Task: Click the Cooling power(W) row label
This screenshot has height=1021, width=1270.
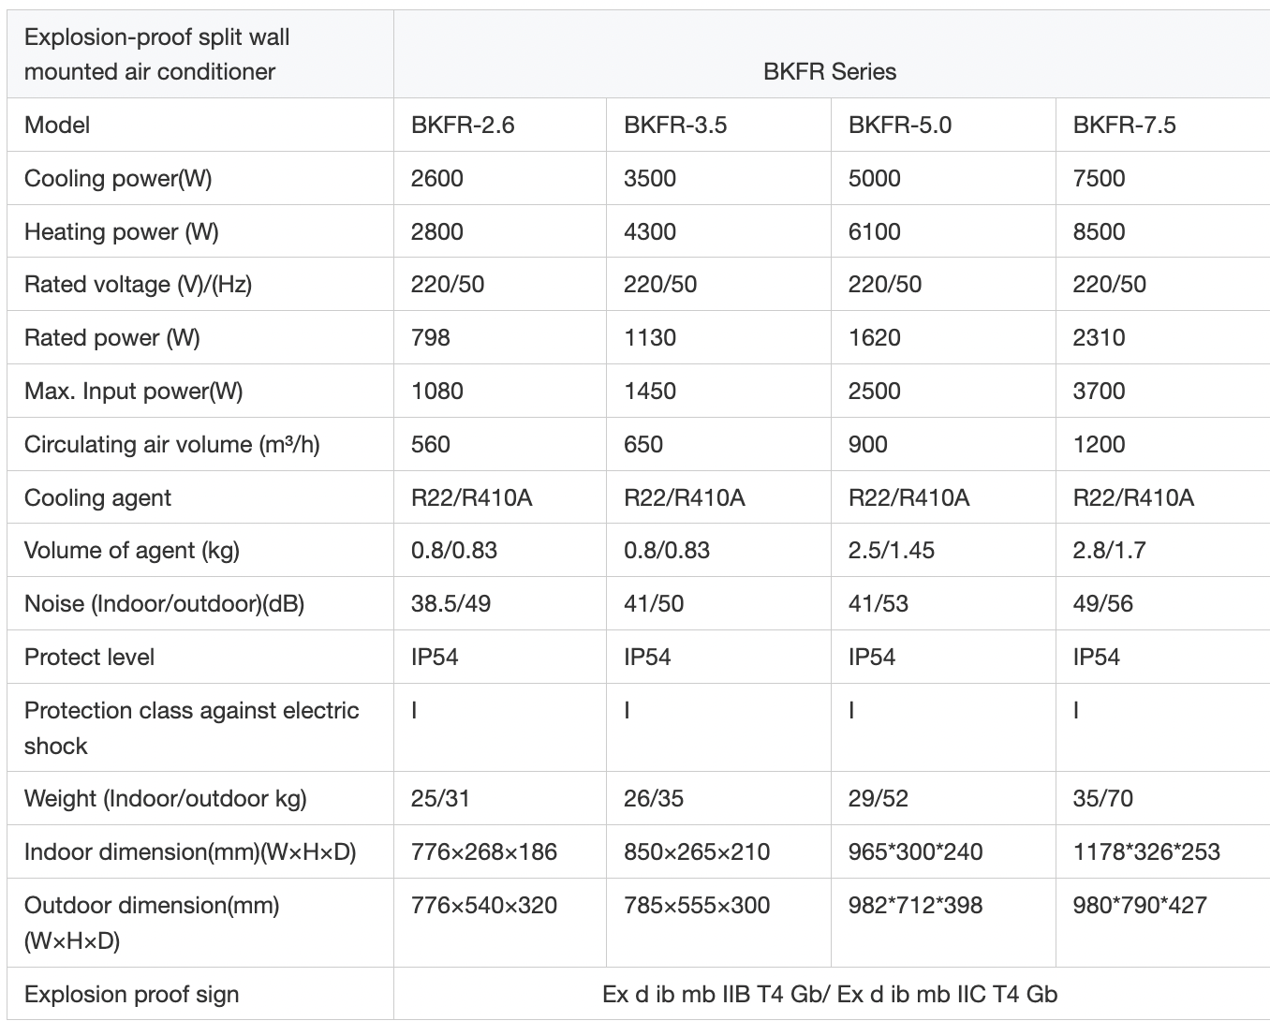Action: click(118, 178)
